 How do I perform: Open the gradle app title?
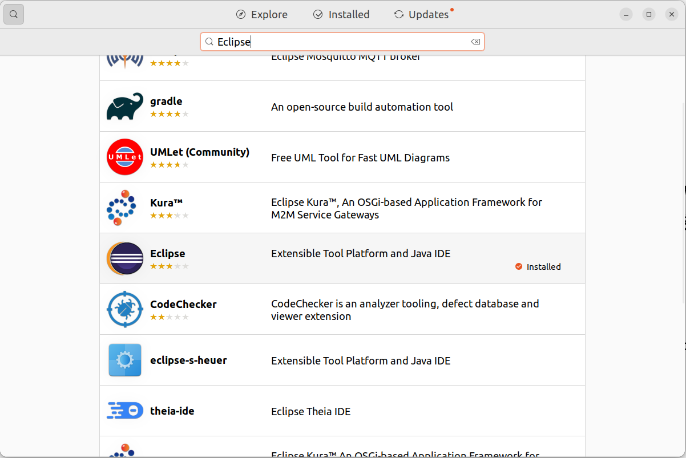[x=166, y=102]
